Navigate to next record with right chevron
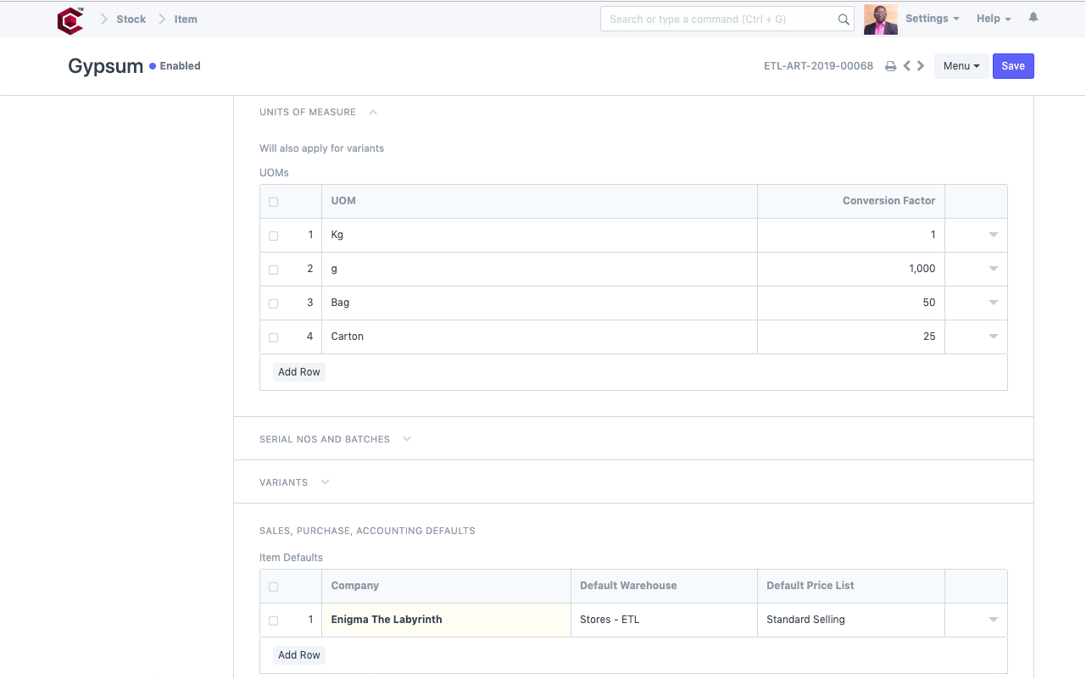Viewport: 1086px width, 679px height. (921, 65)
